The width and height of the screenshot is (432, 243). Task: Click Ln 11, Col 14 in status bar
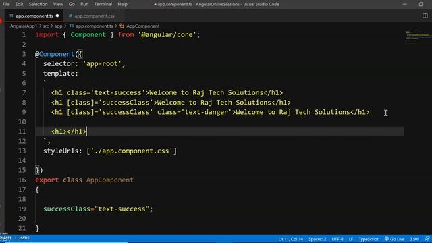[290, 239]
